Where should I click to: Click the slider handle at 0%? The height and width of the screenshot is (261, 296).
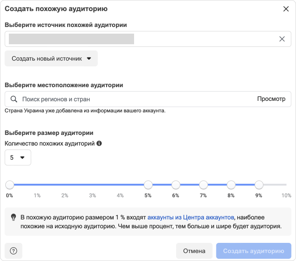pyautogui.click(x=10, y=184)
